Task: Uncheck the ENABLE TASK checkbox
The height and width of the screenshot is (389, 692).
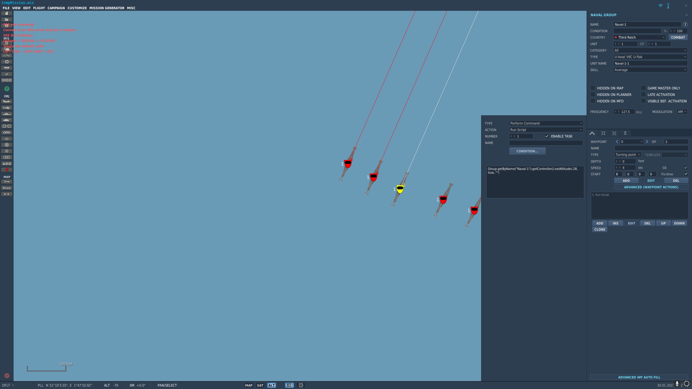Action: [547, 136]
